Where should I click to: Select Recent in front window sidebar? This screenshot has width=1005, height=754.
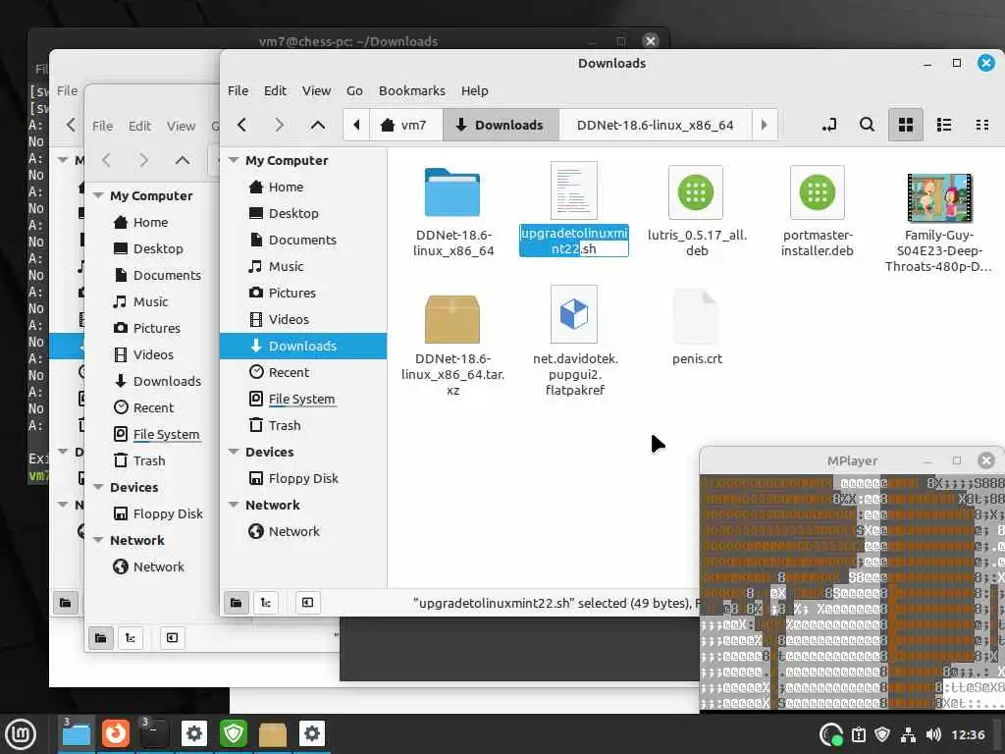pyautogui.click(x=303, y=372)
